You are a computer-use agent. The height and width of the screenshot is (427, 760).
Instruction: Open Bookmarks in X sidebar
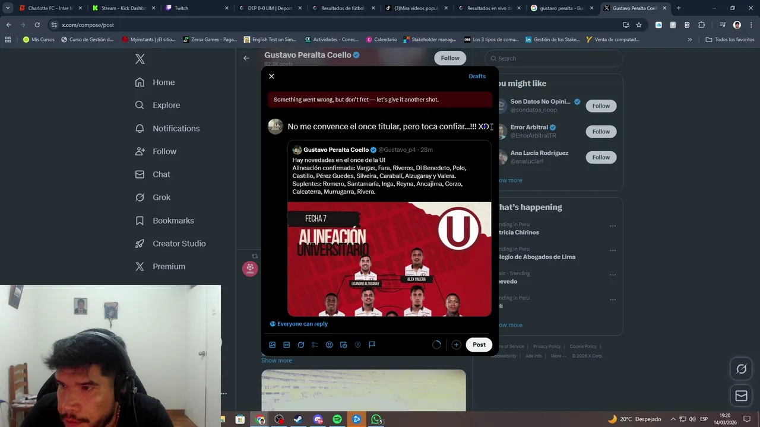click(164, 221)
